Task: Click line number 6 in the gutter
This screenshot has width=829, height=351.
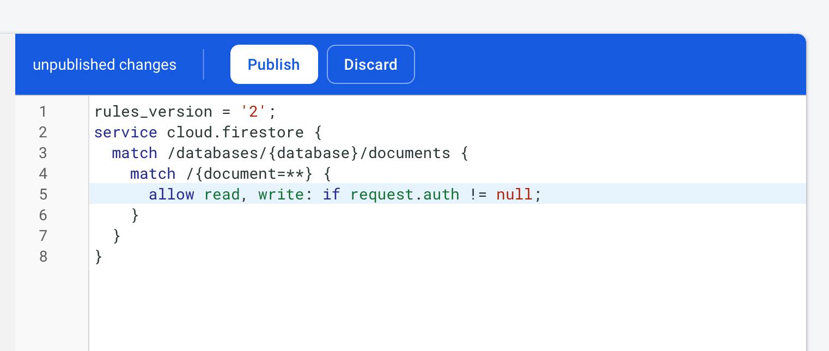Action: (43, 215)
